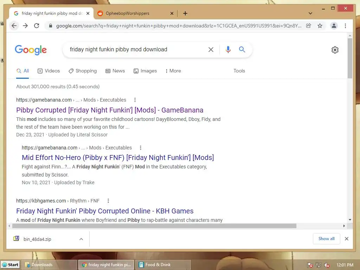The image size is (360, 270).
Task: Submit search using the magnifier icon
Action: (242, 49)
